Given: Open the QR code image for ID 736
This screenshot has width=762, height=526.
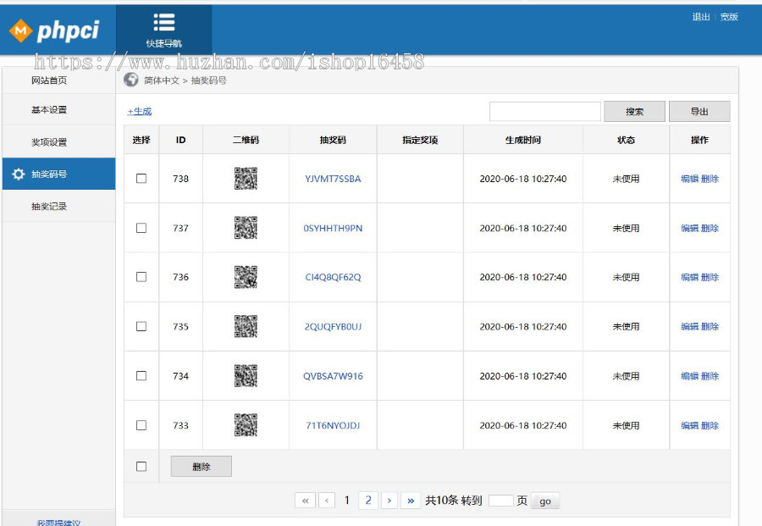Looking at the screenshot, I should [x=244, y=277].
